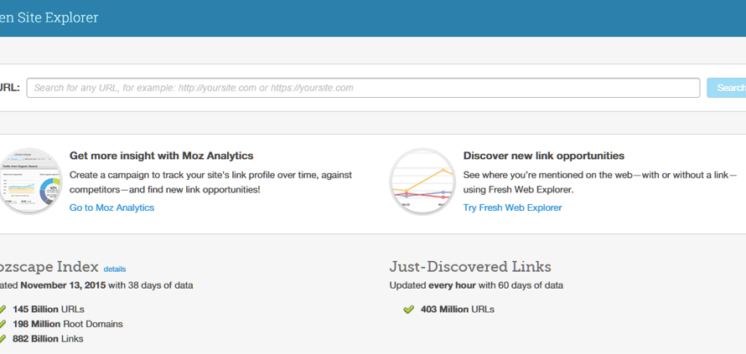Click the '145 Billion URLs' text
This screenshot has width=746, height=354.
(49, 310)
